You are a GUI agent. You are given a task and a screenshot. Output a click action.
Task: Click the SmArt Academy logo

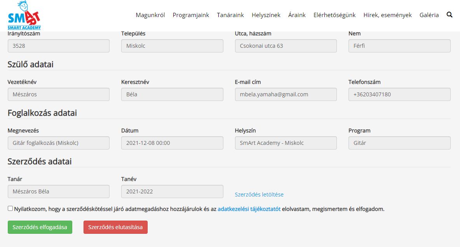tap(24, 16)
